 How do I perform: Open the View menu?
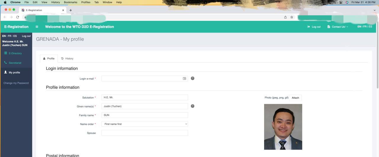click(x=44, y=2)
